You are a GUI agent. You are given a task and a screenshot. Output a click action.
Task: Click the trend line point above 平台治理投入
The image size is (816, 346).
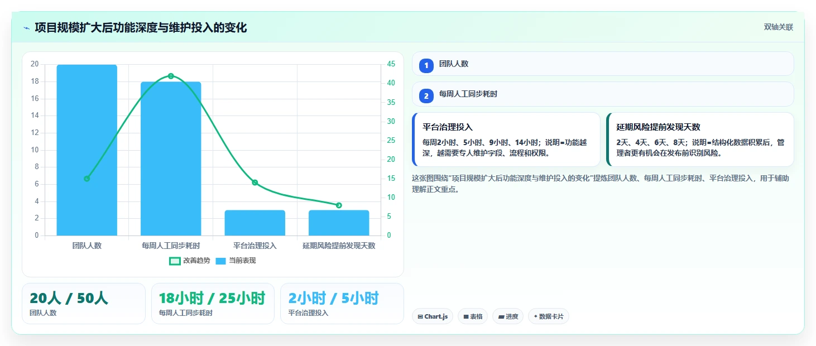[255, 182]
